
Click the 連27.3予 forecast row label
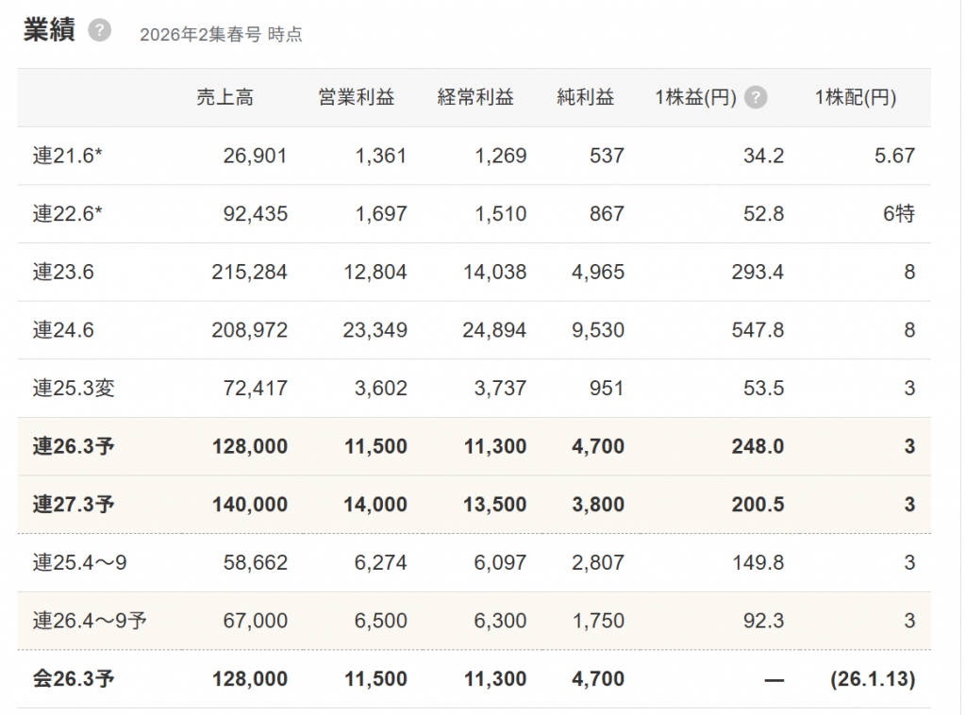coord(74,505)
